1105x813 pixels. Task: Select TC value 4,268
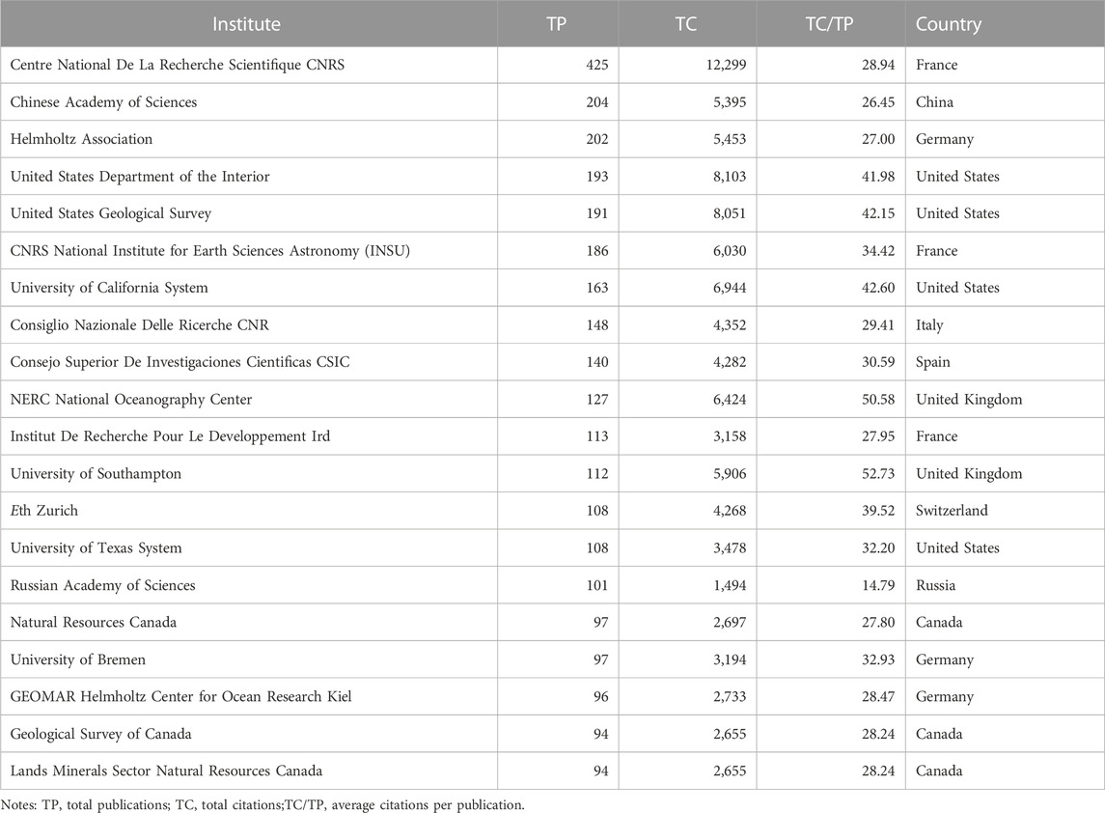[730, 511]
